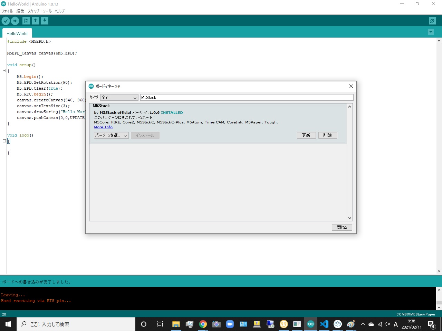Image resolution: width=442 pixels, height=331 pixels.
Task: Click the 閉じる button in Board Manager
Action: pos(342,228)
